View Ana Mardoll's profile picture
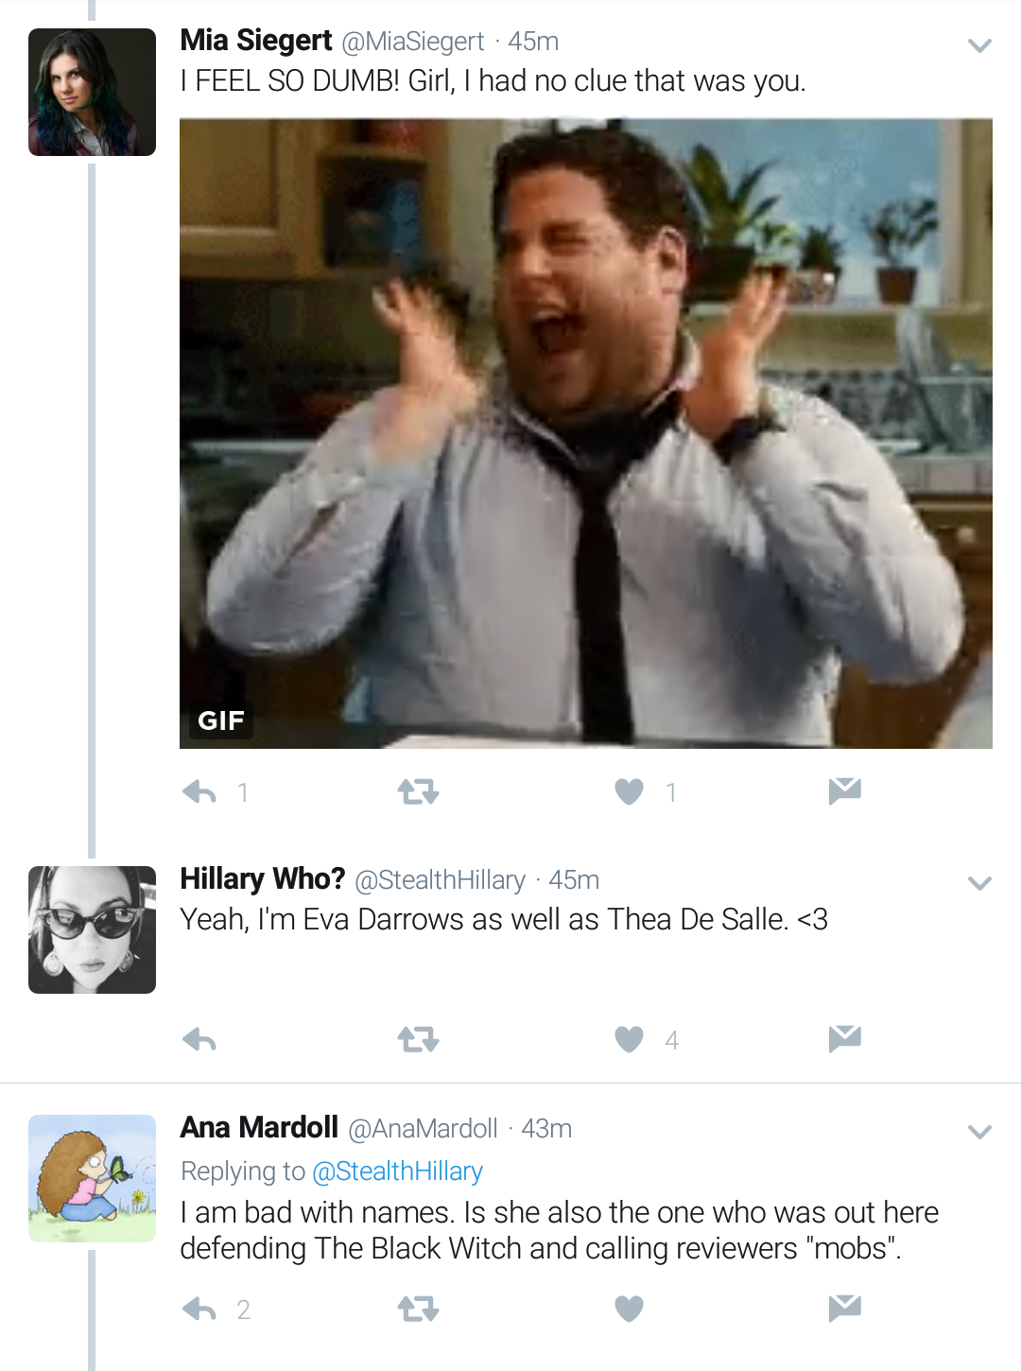This screenshot has height=1371, width=1021. pyautogui.click(x=92, y=1178)
